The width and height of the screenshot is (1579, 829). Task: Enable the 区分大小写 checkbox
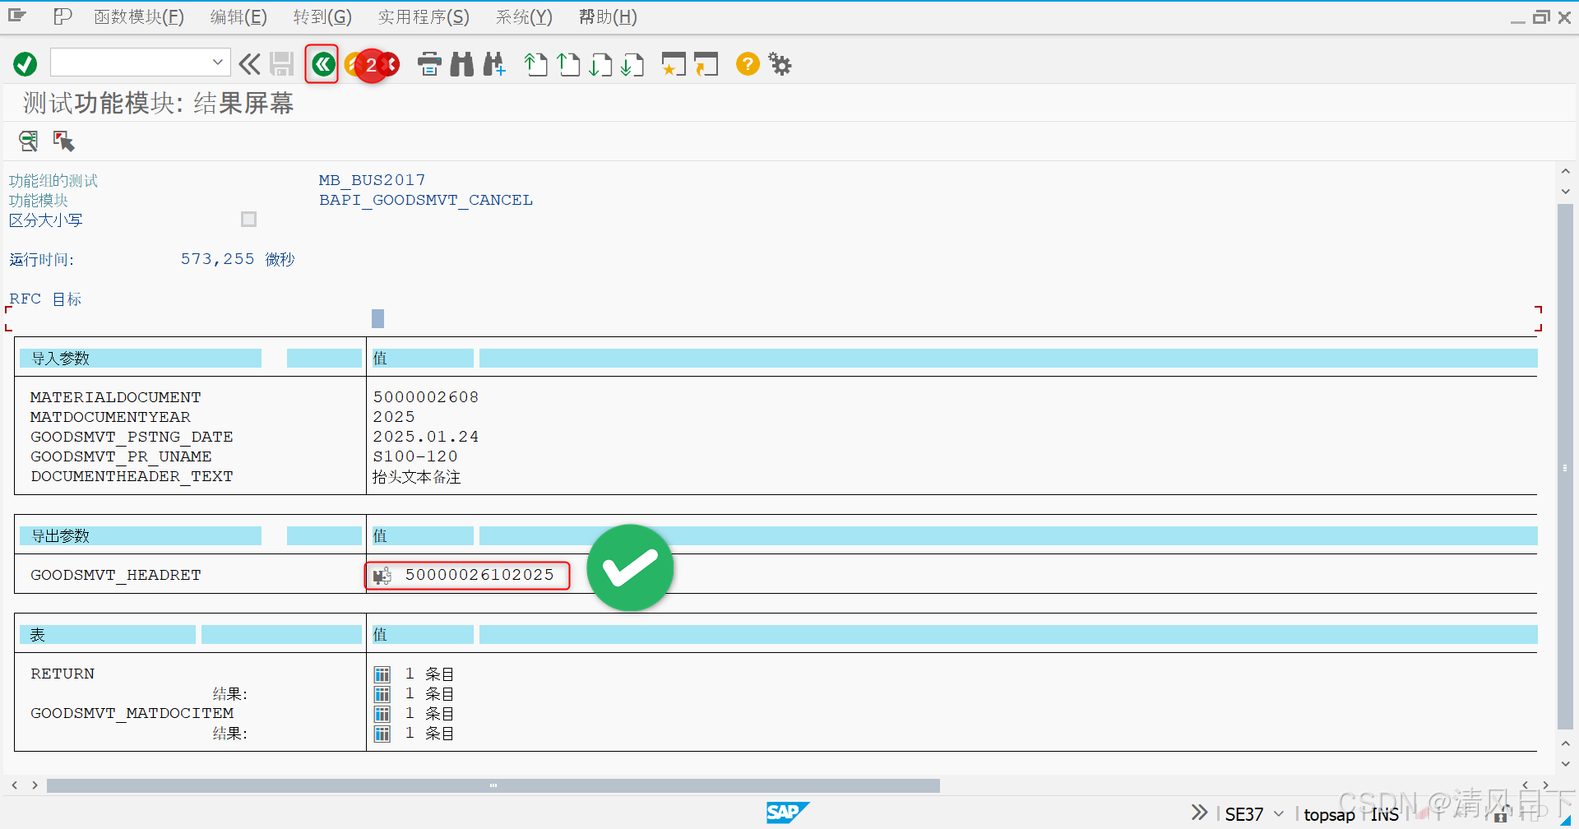tap(248, 219)
